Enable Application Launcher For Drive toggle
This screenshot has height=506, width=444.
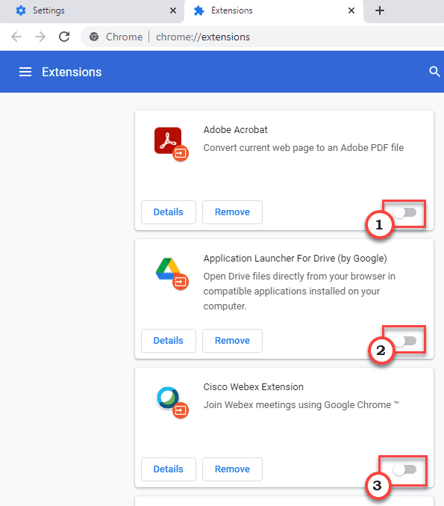pyautogui.click(x=404, y=341)
